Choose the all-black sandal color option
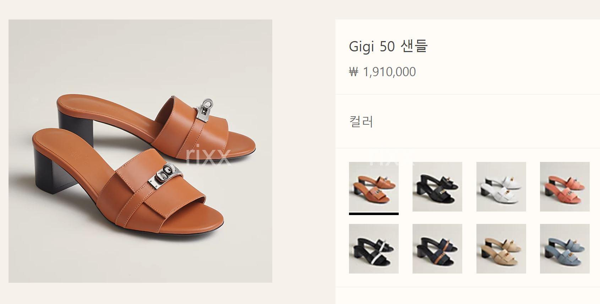The image size is (600, 304). 437,187
